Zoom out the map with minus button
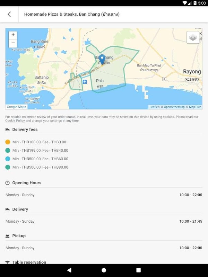This screenshot has width=208, height=277. pyautogui.click(x=13, y=43)
